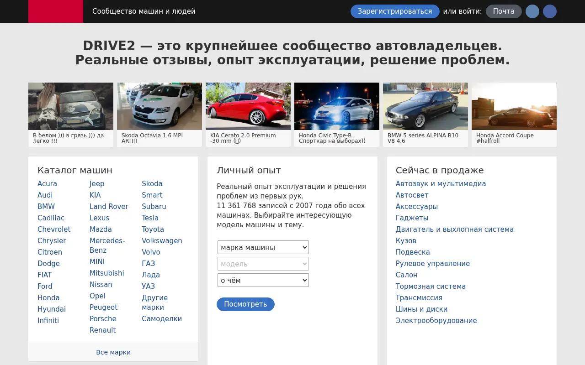Screen dimensions: 585x365
Task: Browse the Аксессуары sale category
Action: click(417, 207)
